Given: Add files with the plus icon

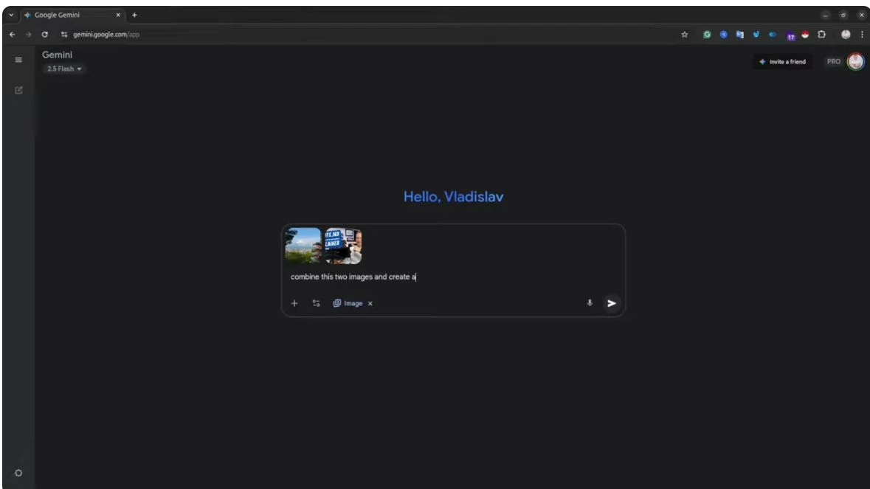Looking at the screenshot, I should click(x=294, y=303).
